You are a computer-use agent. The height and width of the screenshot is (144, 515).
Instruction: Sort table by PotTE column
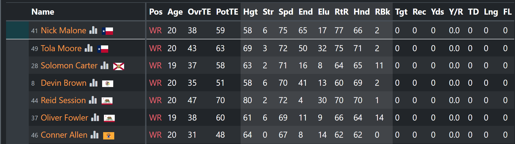[227, 12]
